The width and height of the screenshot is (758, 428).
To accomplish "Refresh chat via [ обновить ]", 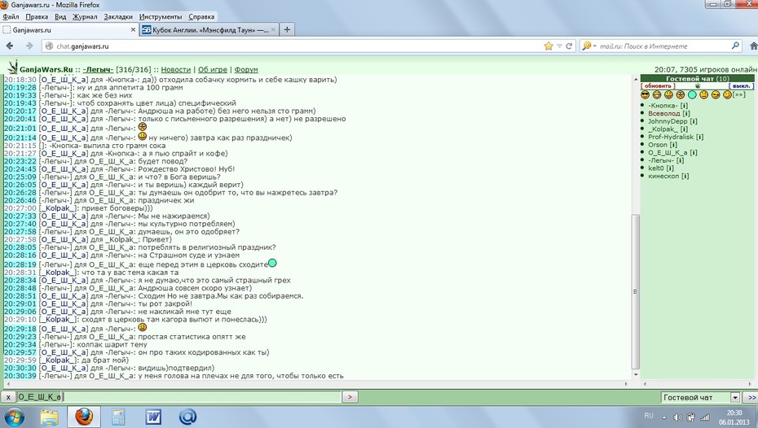I will click(x=658, y=86).
